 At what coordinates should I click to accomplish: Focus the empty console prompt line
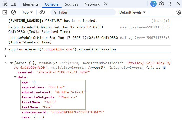89,56
